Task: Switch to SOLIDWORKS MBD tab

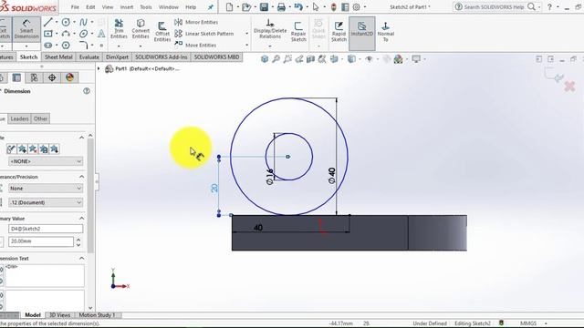Action: click(x=217, y=56)
